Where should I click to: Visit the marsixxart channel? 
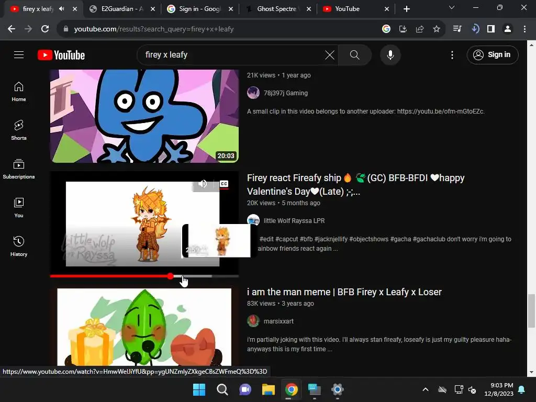278,321
